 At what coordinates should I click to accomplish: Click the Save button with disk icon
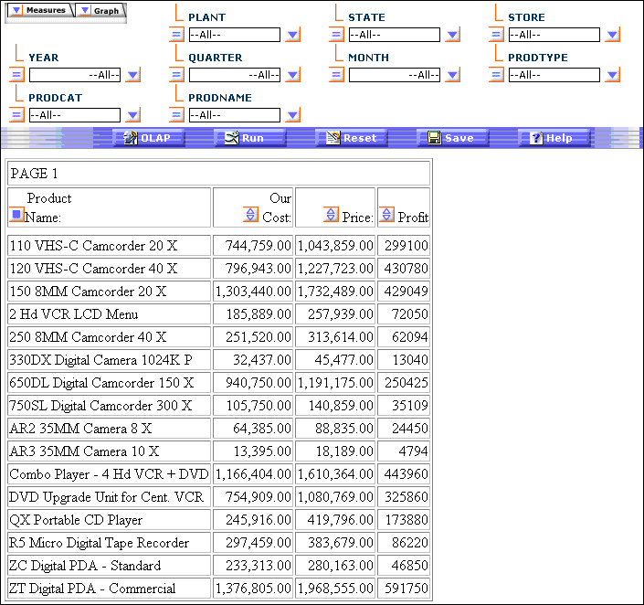451,138
